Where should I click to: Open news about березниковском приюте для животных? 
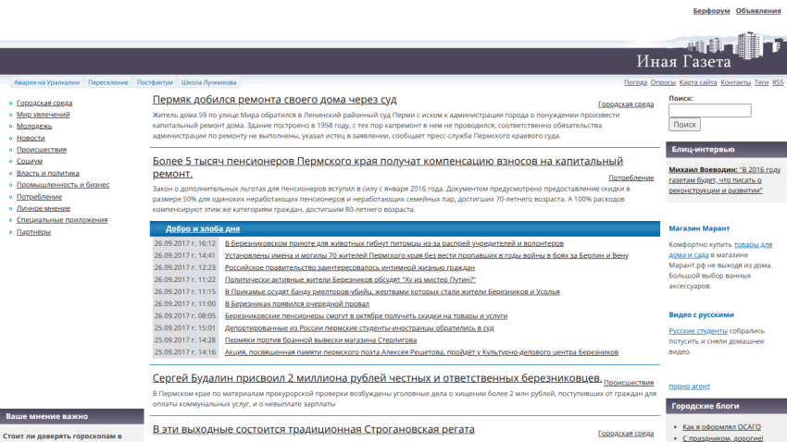pyautogui.click(x=394, y=243)
